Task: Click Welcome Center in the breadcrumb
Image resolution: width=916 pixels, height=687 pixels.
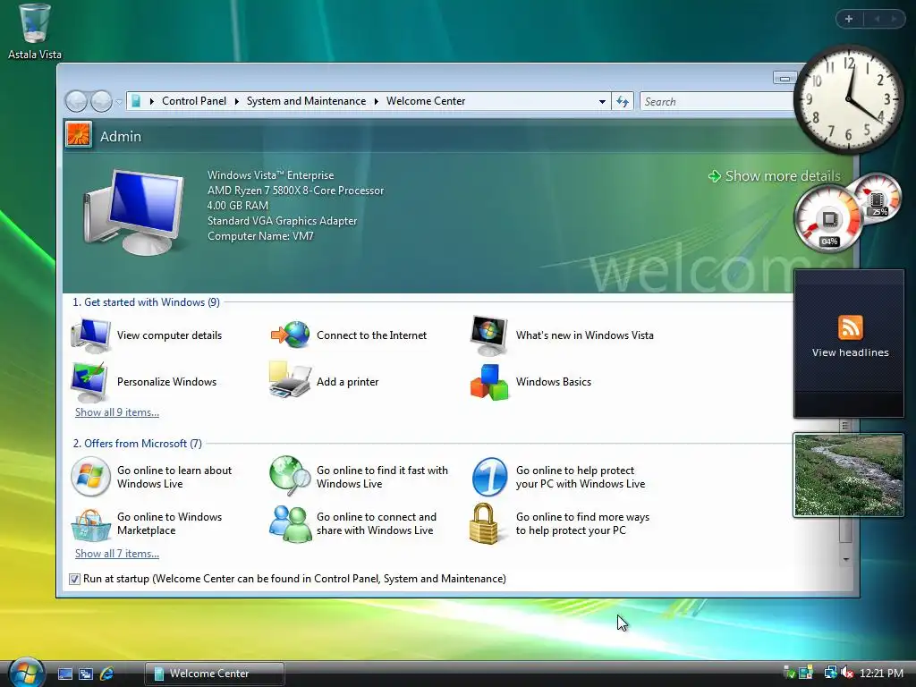Action: (426, 101)
